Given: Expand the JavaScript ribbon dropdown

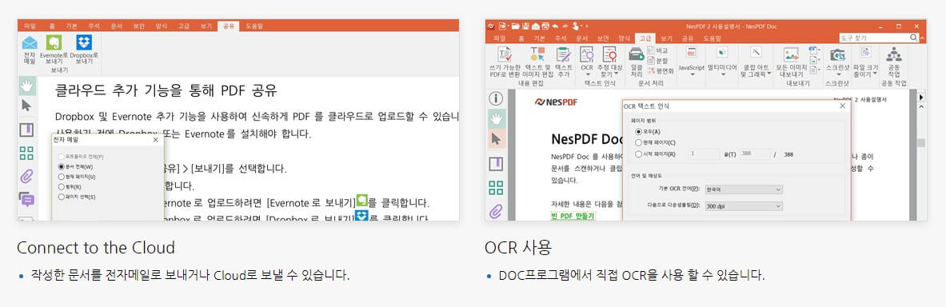Looking at the screenshot, I should 692,75.
